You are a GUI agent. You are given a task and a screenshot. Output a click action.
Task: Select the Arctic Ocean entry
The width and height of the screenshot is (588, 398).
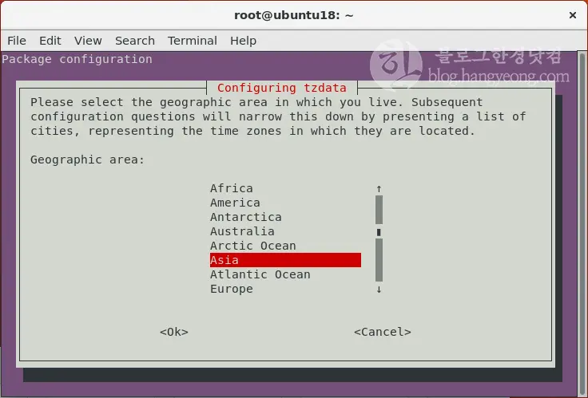coord(253,246)
